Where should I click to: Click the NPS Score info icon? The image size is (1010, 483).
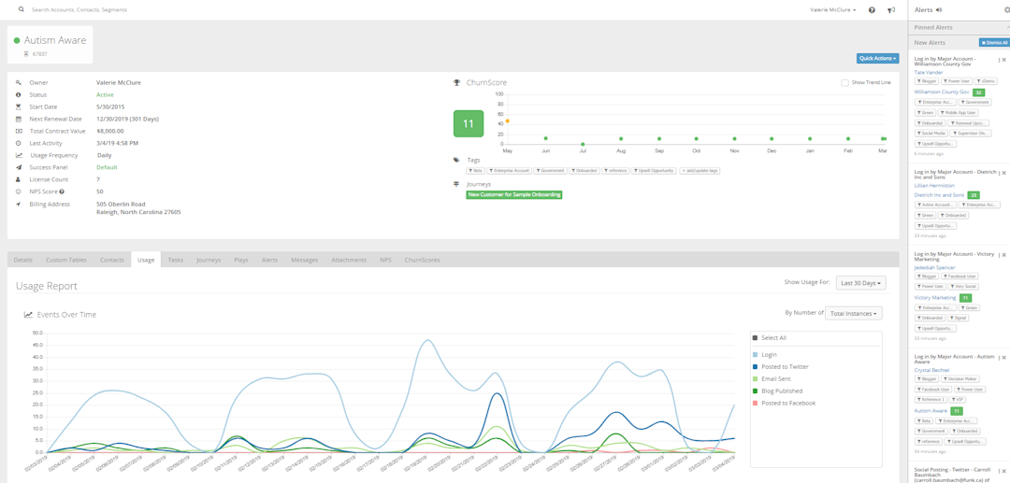[62, 192]
